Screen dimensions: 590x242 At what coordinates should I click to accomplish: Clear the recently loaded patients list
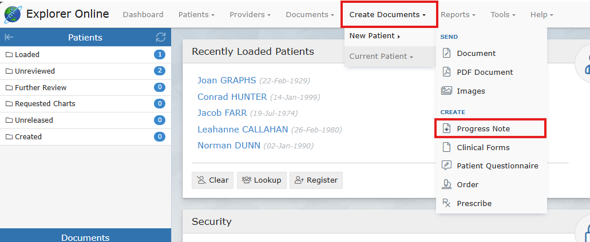pyautogui.click(x=213, y=180)
